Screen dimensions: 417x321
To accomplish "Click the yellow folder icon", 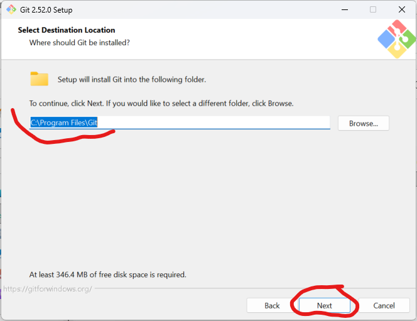I will pyautogui.click(x=39, y=79).
